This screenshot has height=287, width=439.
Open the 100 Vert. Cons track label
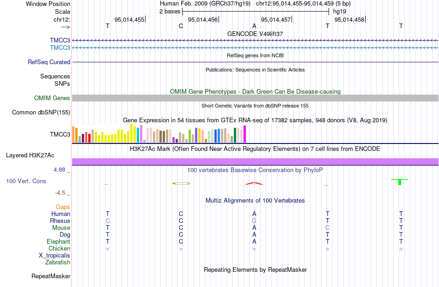26,181
